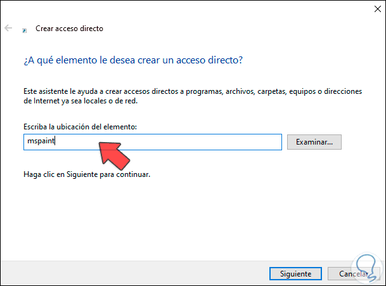Open the Examinar... browse dialog
386x286 pixels.
pyautogui.click(x=314, y=141)
